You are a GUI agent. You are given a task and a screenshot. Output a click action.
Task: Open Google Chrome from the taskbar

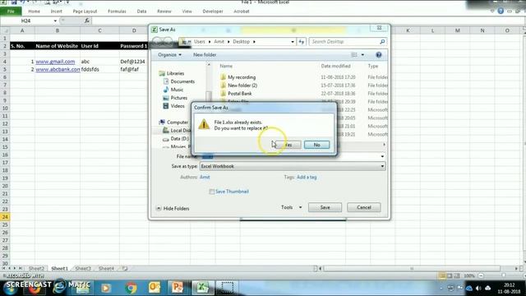click(x=131, y=288)
